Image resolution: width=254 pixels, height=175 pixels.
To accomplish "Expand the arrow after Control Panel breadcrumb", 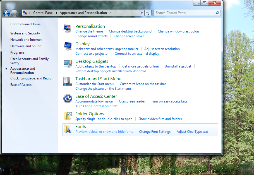I will point(57,13).
